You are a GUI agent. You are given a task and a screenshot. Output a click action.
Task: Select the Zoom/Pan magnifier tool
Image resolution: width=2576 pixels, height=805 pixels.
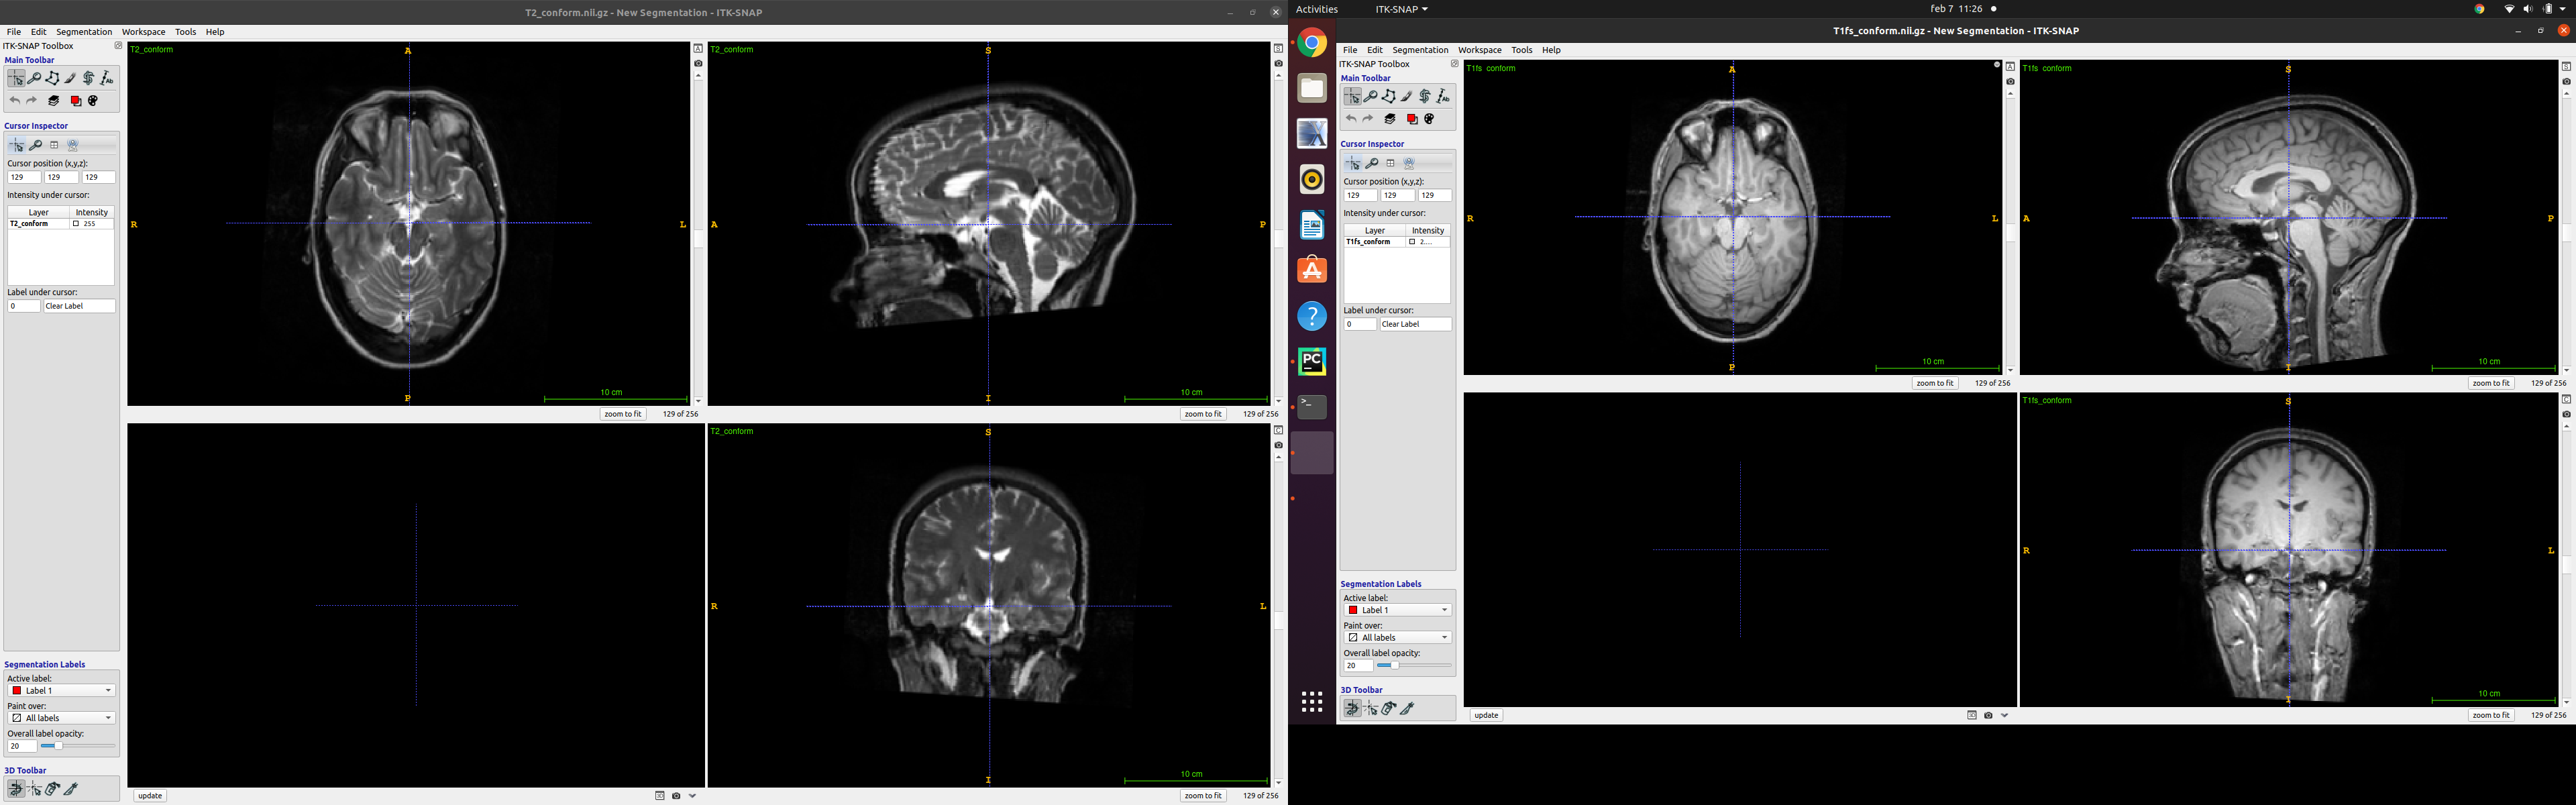click(x=34, y=77)
